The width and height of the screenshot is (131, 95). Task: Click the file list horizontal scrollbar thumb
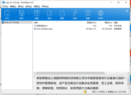coord(70,73)
